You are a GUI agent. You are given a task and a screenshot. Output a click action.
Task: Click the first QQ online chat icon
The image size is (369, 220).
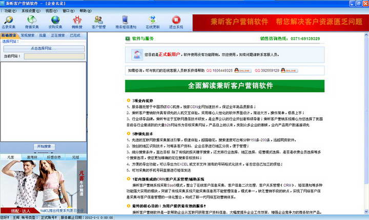click(x=242, y=71)
